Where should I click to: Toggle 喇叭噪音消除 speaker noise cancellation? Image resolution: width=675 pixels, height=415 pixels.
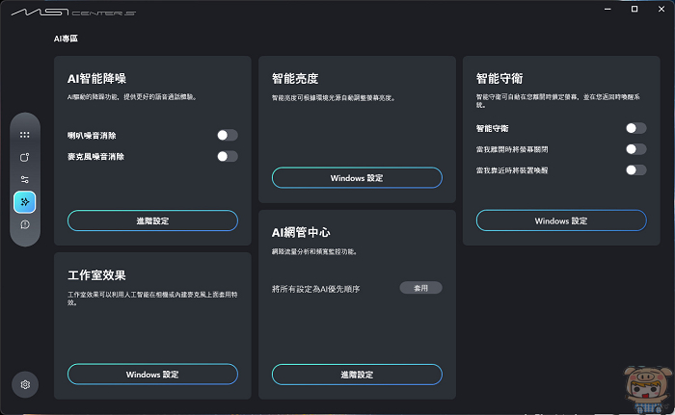click(x=228, y=136)
